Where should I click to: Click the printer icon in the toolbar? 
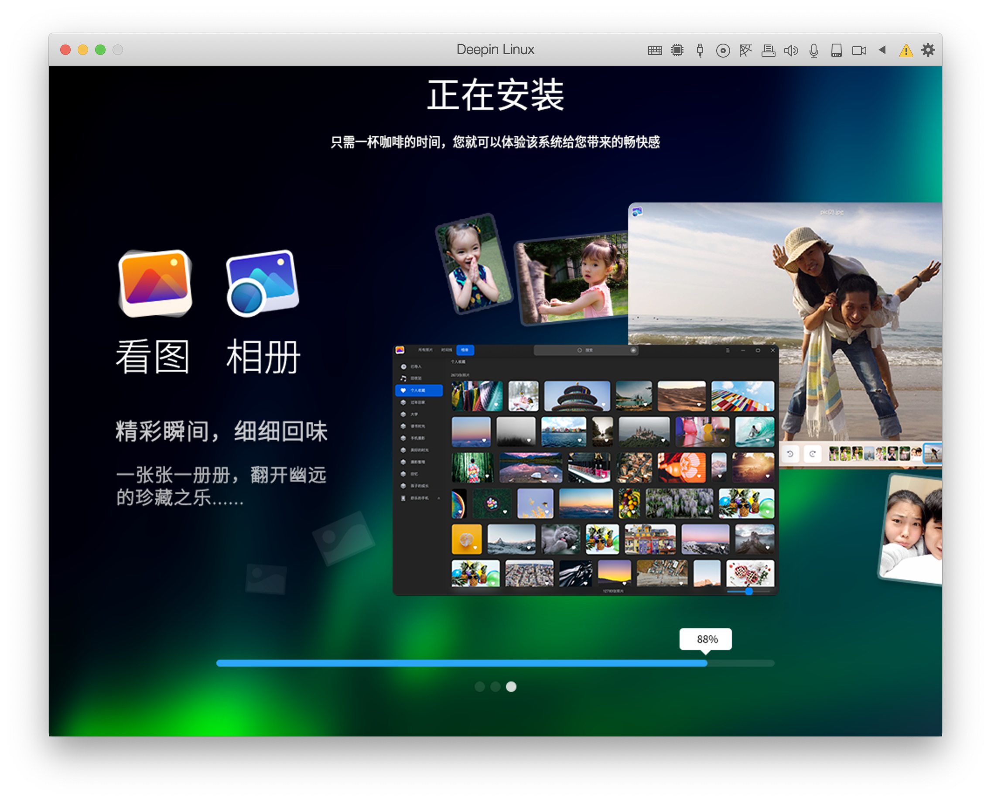[x=768, y=50]
